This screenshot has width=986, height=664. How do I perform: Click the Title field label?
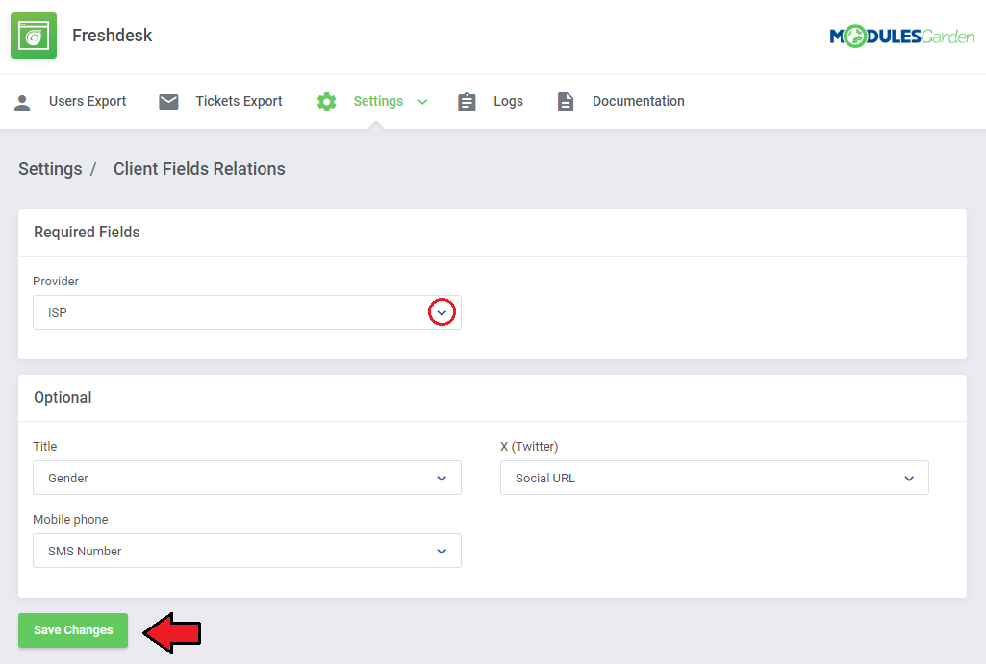(44, 447)
